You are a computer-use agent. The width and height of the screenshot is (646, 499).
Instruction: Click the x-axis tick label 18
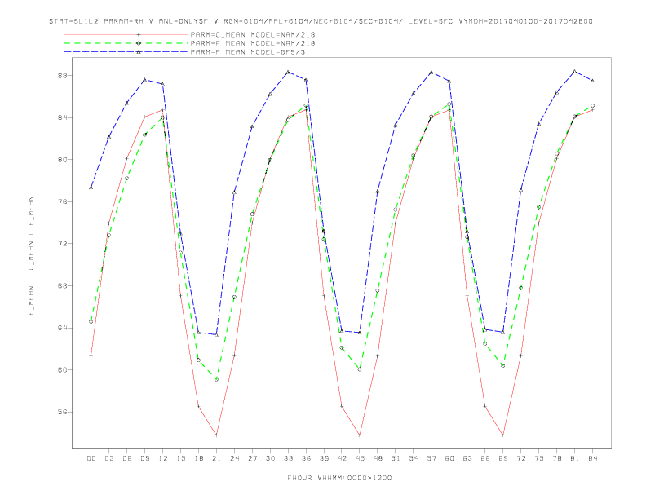tap(198, 458)
